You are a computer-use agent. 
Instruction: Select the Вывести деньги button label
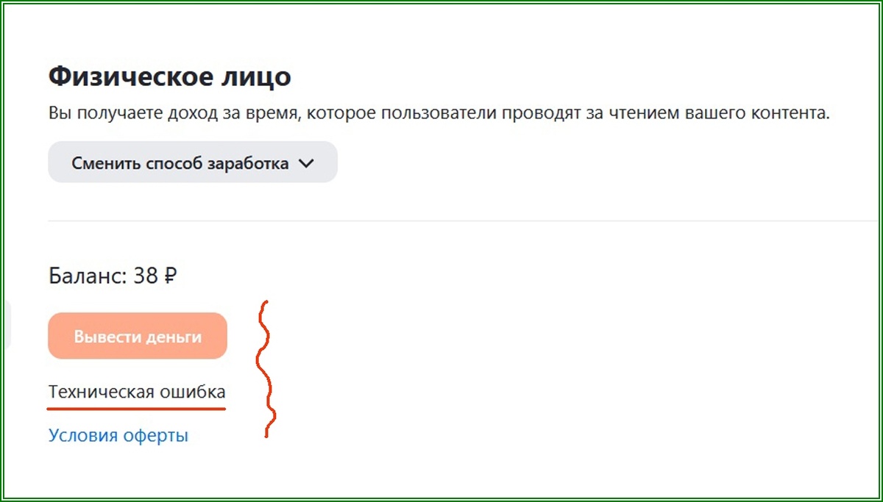(137, 336)
